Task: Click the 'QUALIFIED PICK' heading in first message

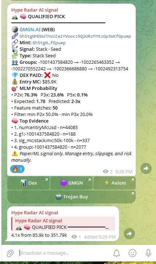Action: point(46,17)
